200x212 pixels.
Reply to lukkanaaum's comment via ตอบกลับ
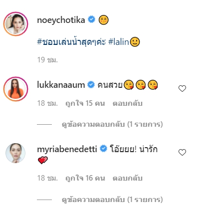[x=128, y=103]
